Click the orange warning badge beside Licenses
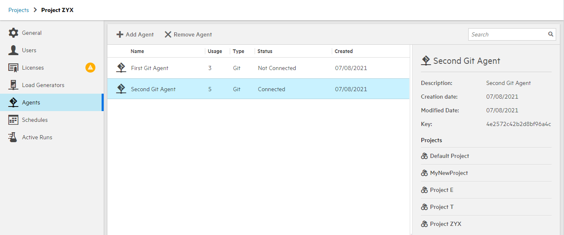The width and height of the screenshot is (564, 235). [90, 68]
